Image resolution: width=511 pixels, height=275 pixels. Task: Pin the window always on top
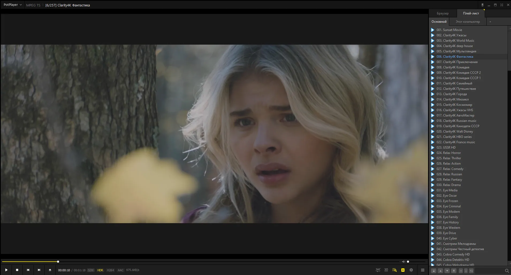482,5
